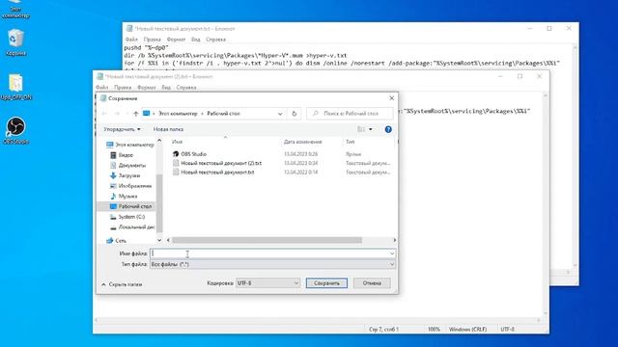Click the file list horizontal scrollbar

pyautogui.click(x=267, y=240)
